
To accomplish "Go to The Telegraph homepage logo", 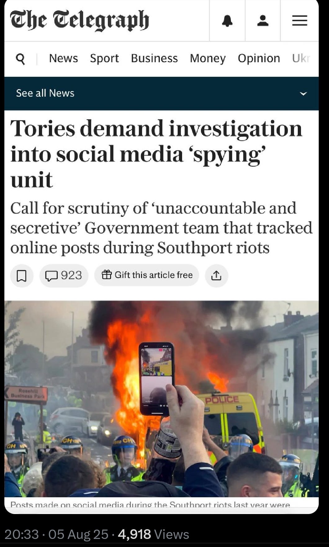I will pyautogui.click(x=79, y=21).
